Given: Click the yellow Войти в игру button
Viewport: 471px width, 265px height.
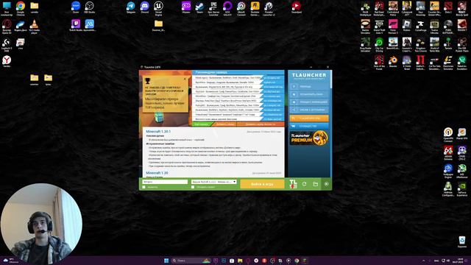Looking at the screenshot, I should pos(262,184).
